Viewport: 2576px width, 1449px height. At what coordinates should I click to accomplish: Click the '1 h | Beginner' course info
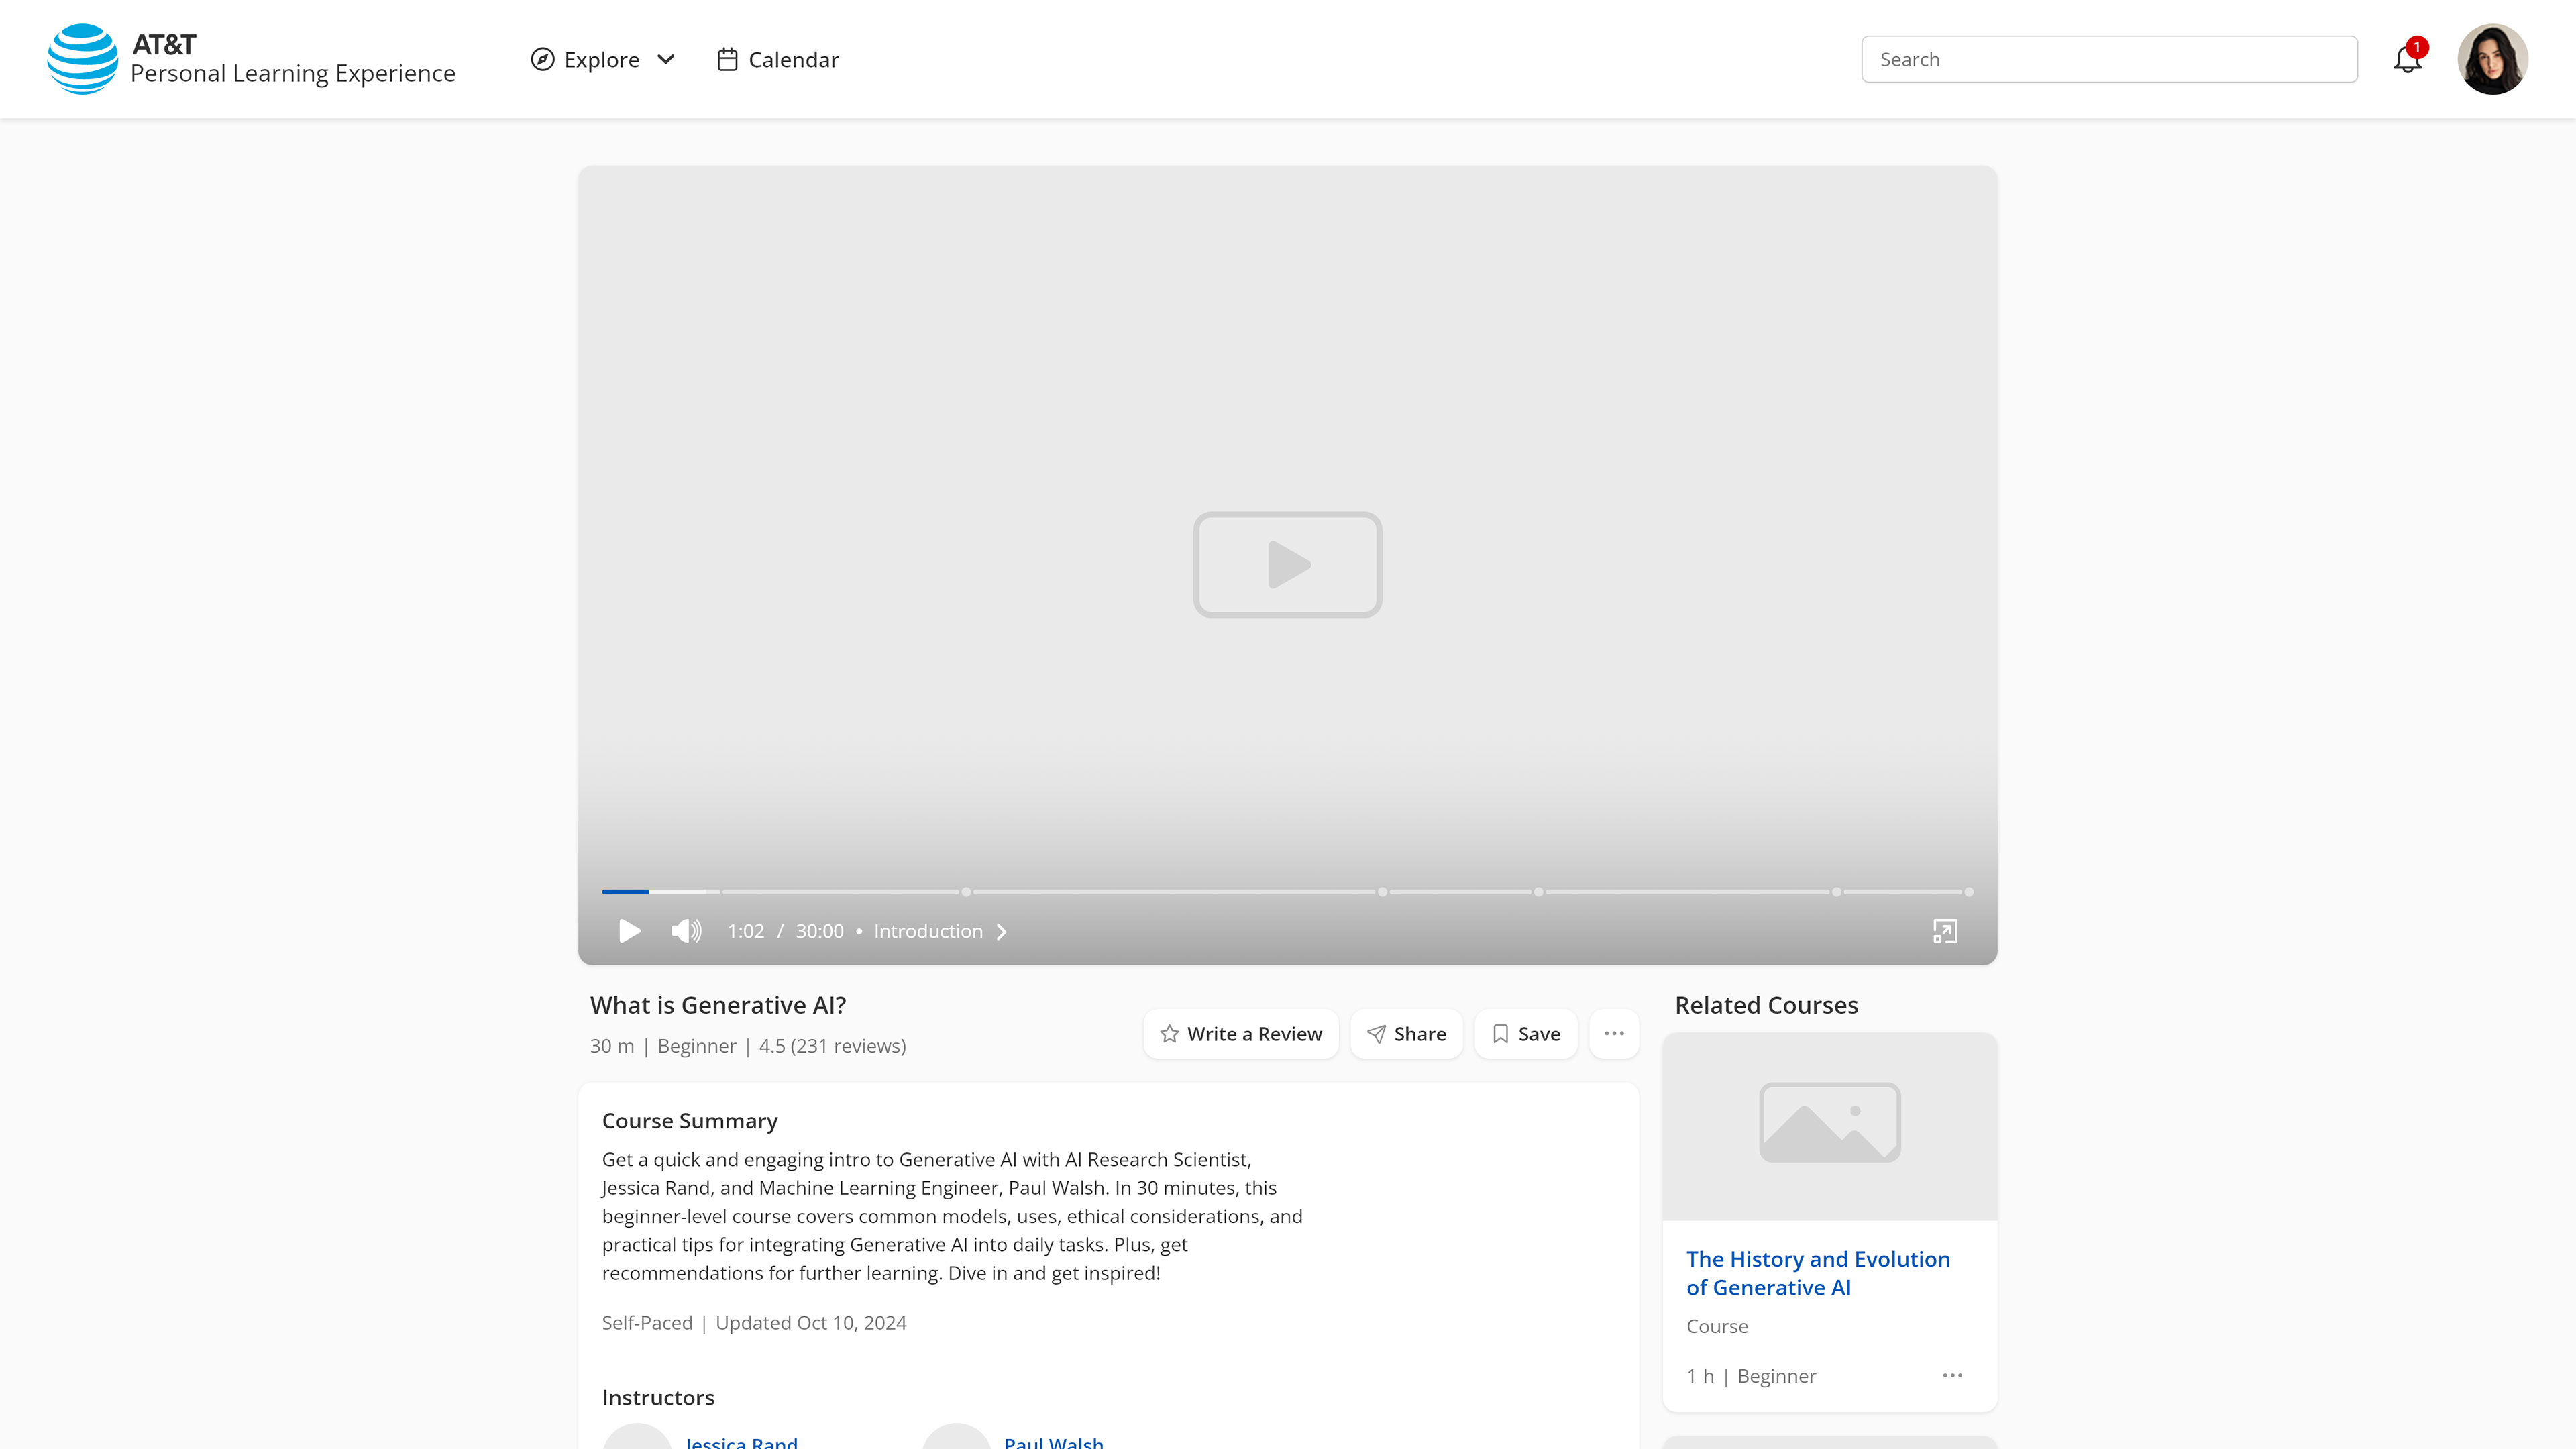[1751, 1376]
